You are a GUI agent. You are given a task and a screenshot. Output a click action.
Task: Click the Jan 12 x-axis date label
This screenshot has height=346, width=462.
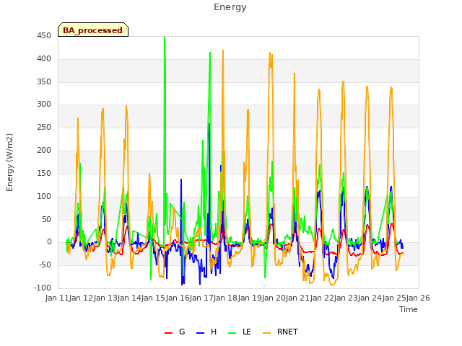click(x=81, y=298)
